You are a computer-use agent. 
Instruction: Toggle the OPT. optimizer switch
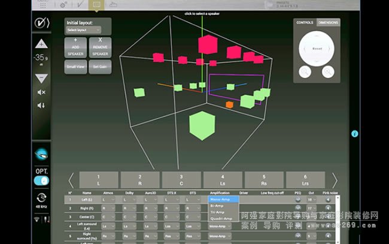(x=41, y=180)
